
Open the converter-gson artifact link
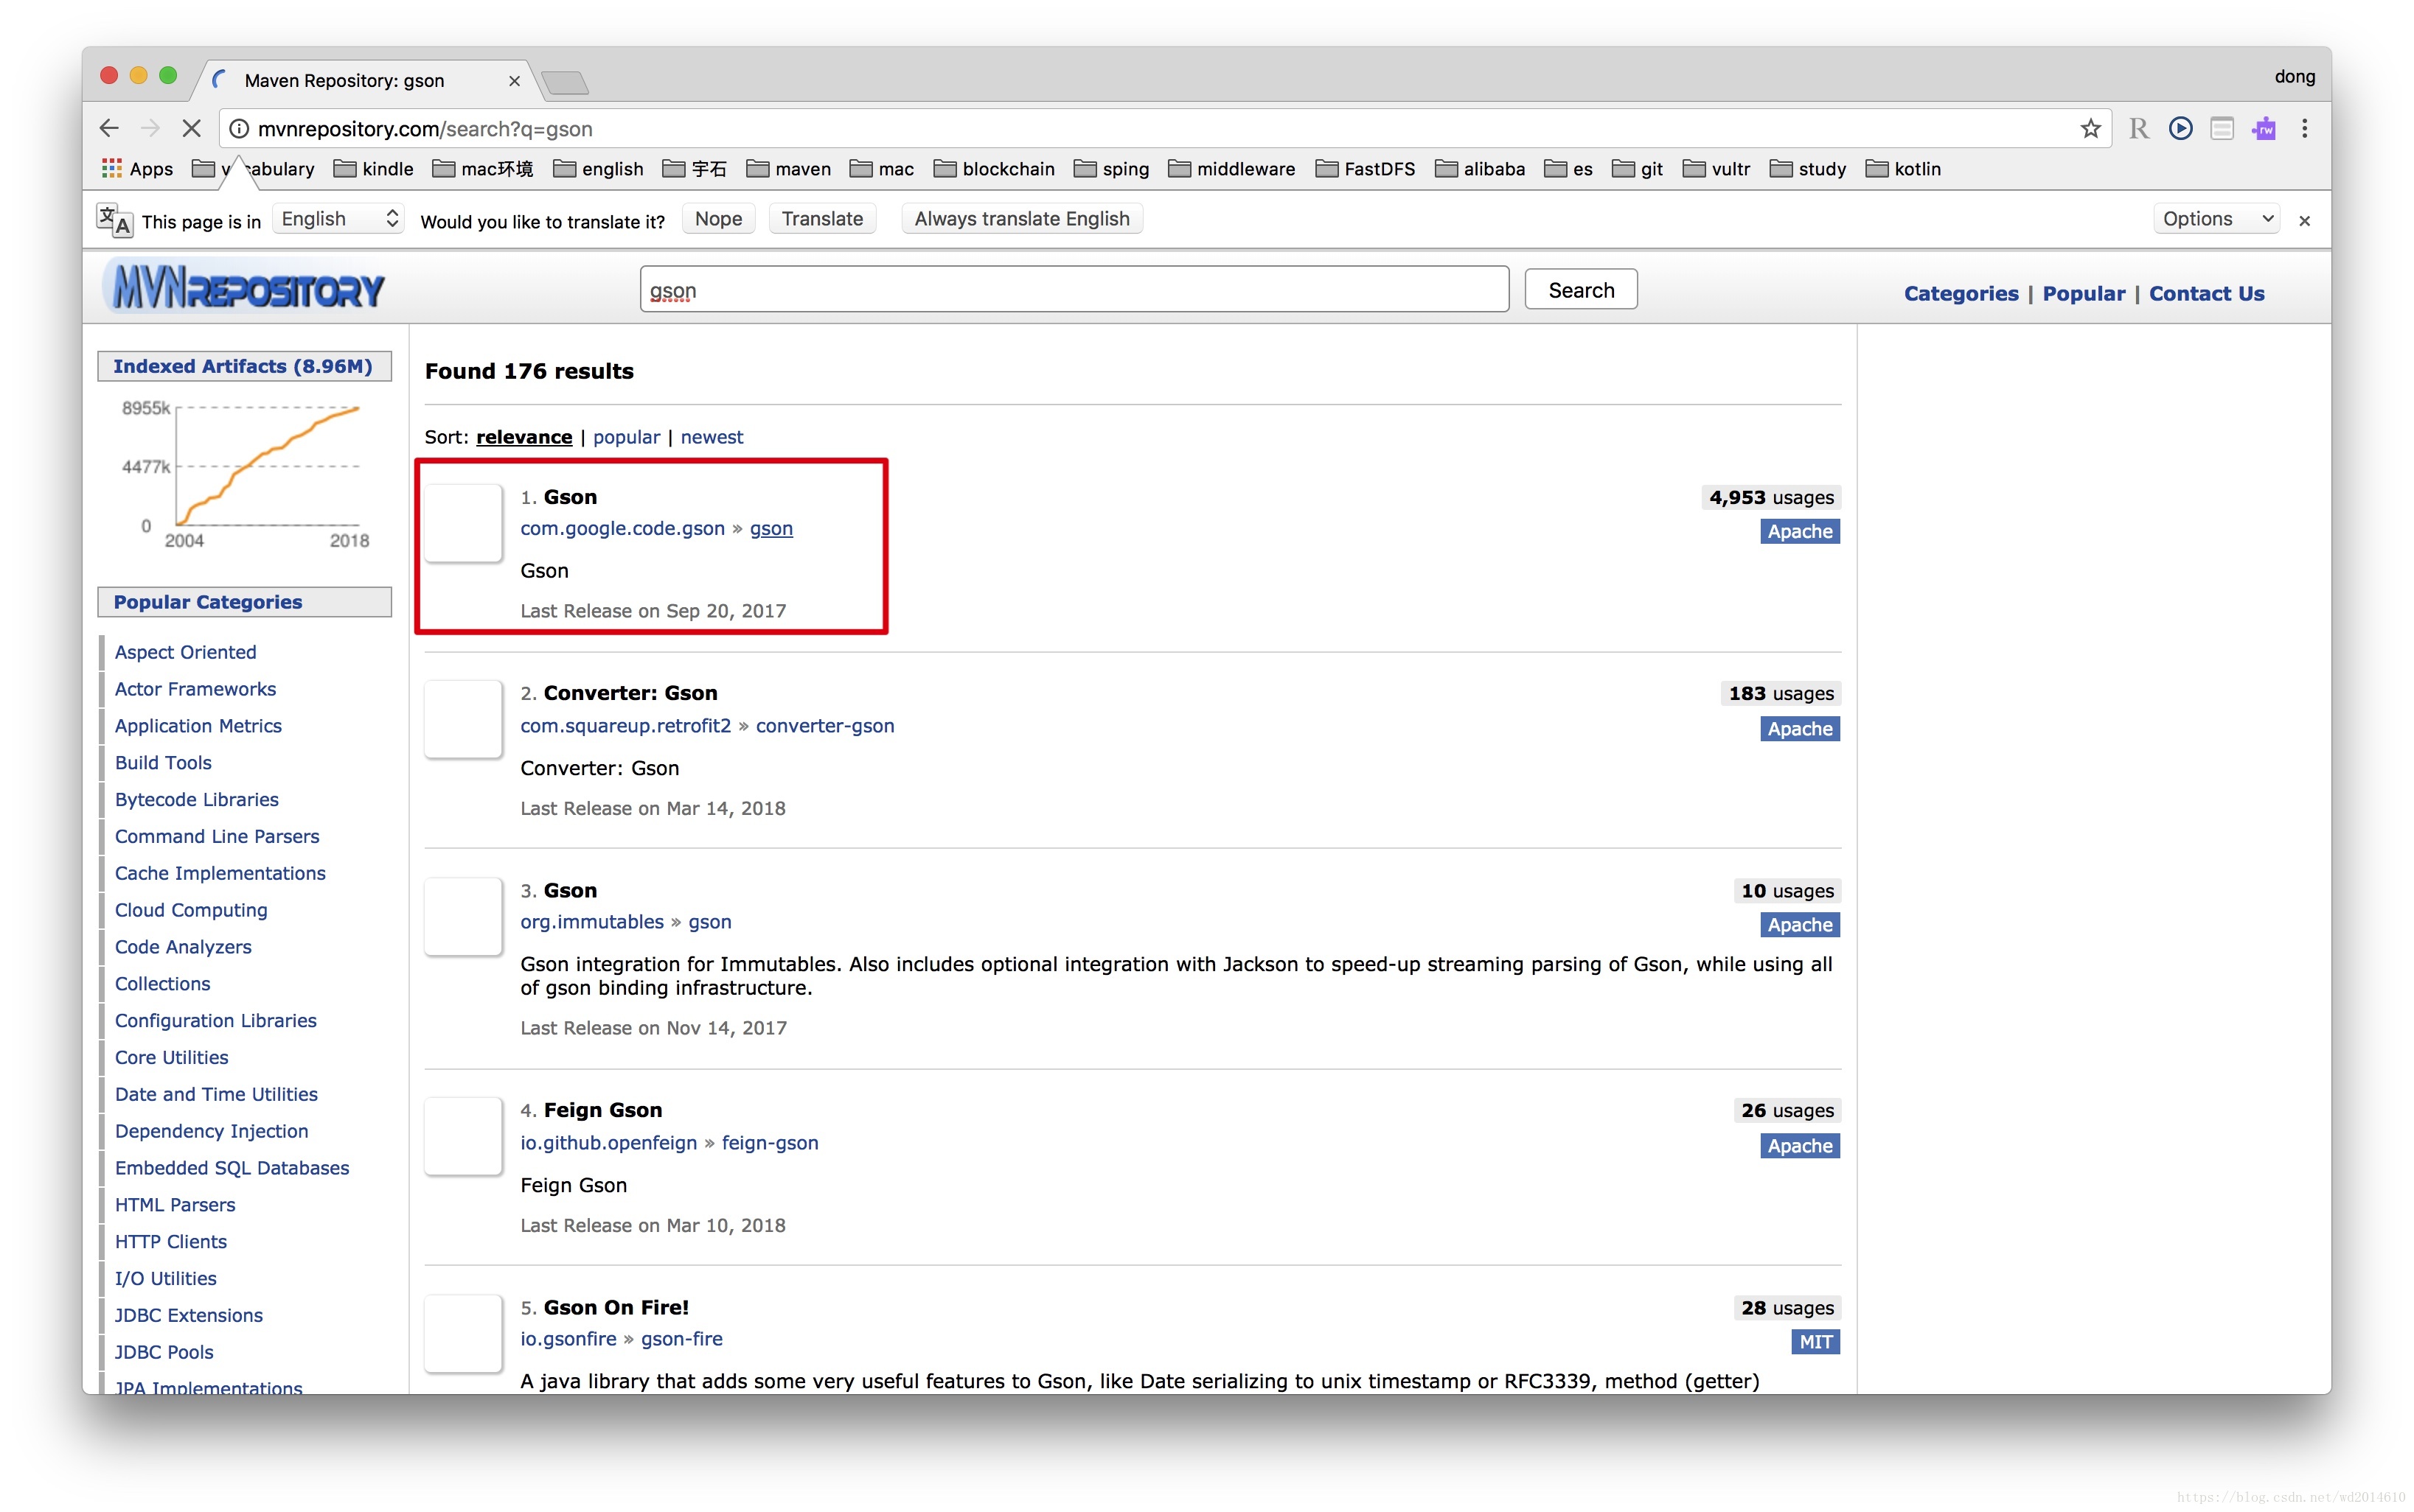coord(825,726)
